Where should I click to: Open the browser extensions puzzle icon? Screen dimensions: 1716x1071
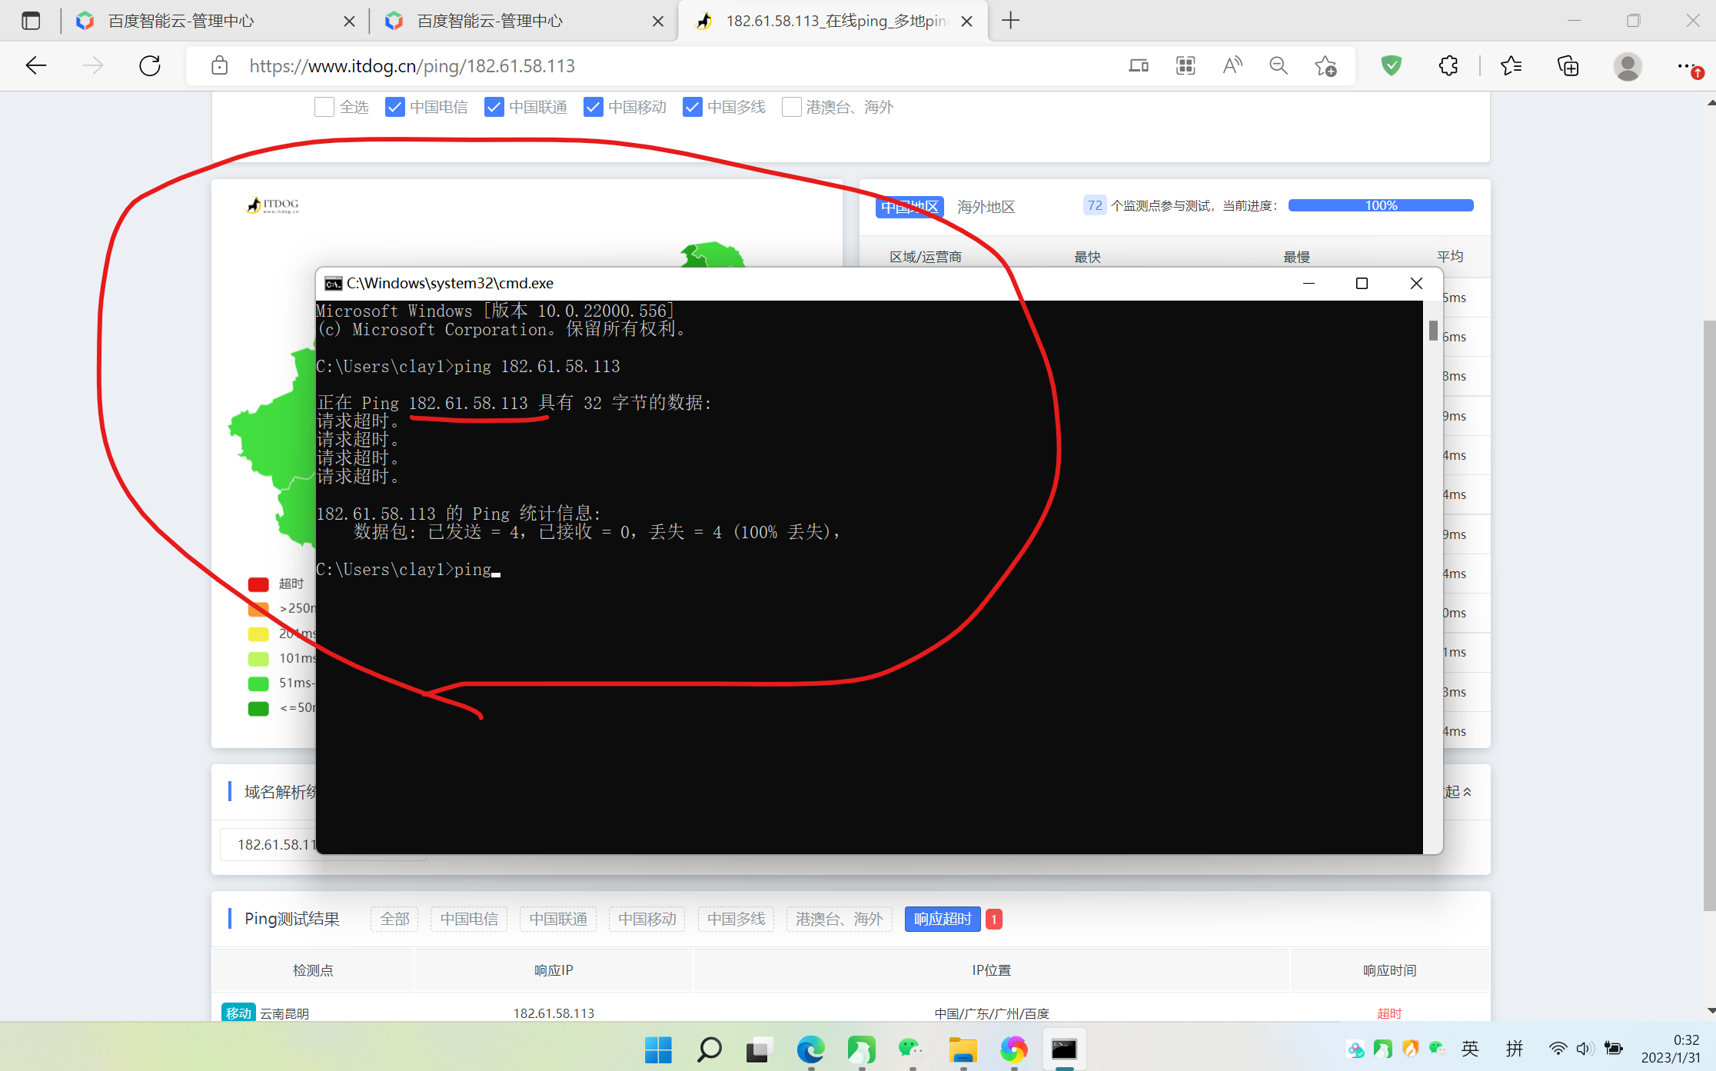(x=1448, y=66)
